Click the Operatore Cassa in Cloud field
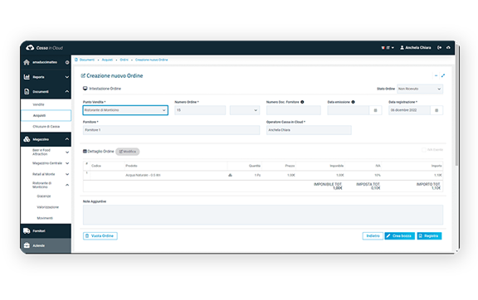The width and height of the screenshot is (478, 300). (309, 130)
